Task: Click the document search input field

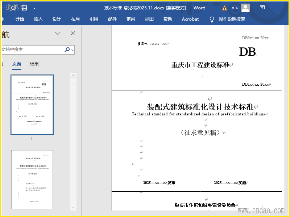Action: [x=32, y=50]
